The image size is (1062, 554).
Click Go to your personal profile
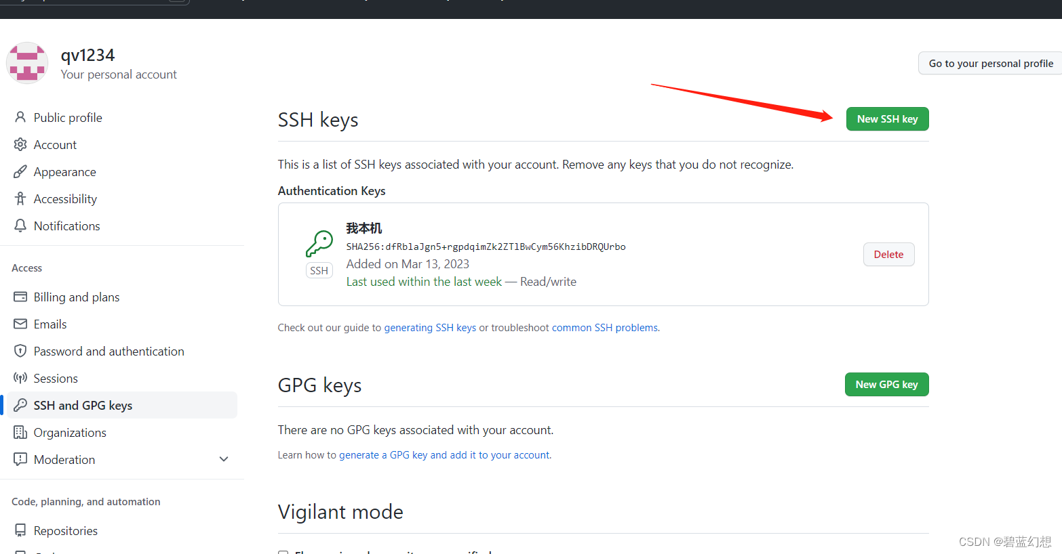990,64
